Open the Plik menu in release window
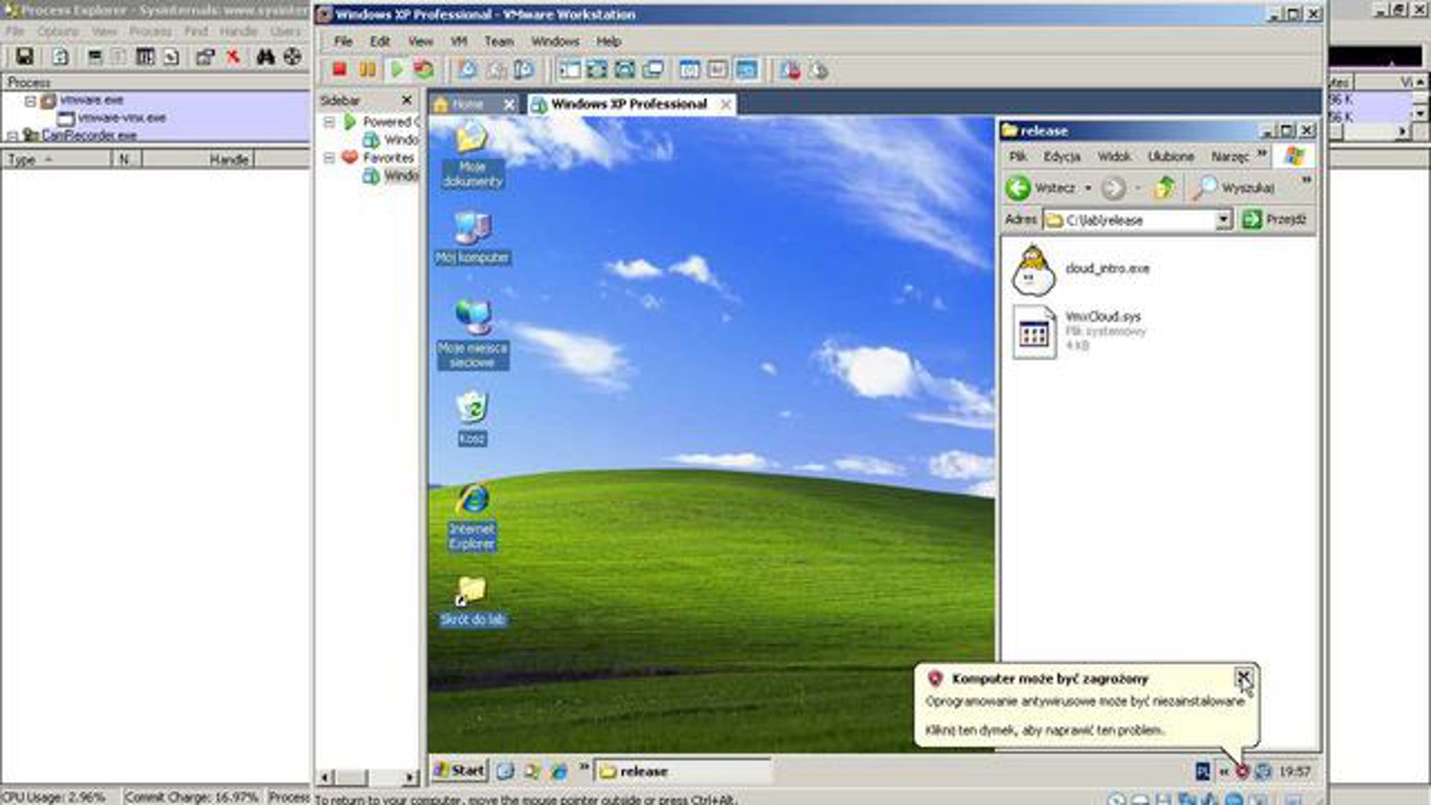Image resolution: width=1431 pixels, height=805 pixels. 1017,156
